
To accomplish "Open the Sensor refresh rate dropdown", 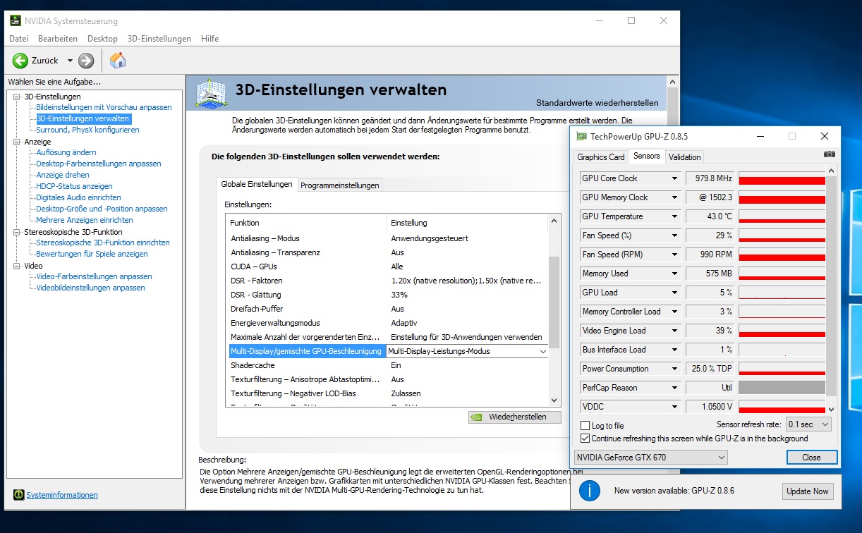I will point(808,424).
